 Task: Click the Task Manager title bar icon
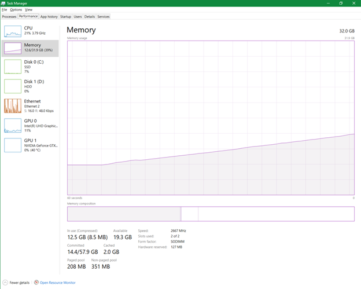(3, 3)
